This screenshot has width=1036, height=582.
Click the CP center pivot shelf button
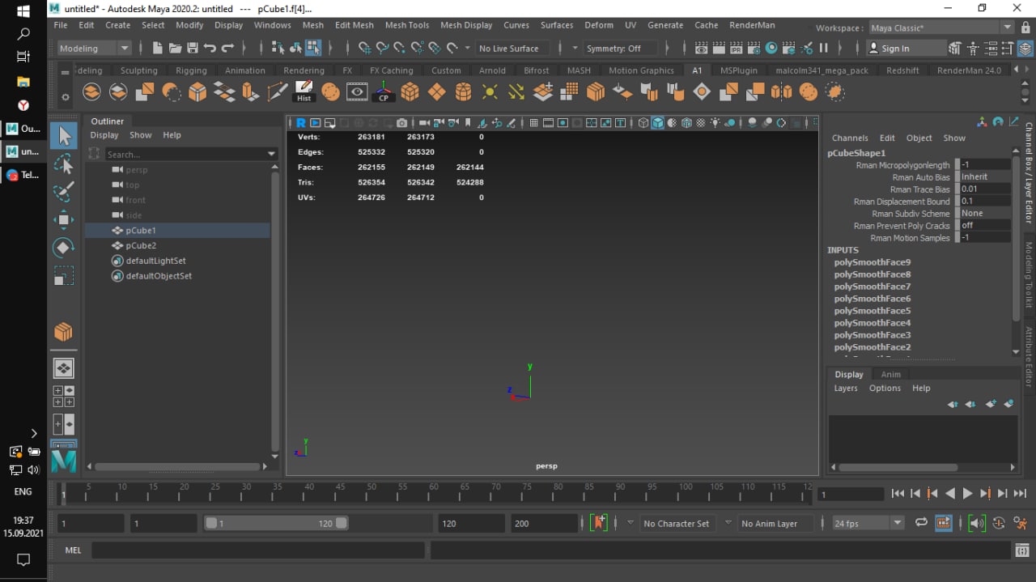click(384, 91)
